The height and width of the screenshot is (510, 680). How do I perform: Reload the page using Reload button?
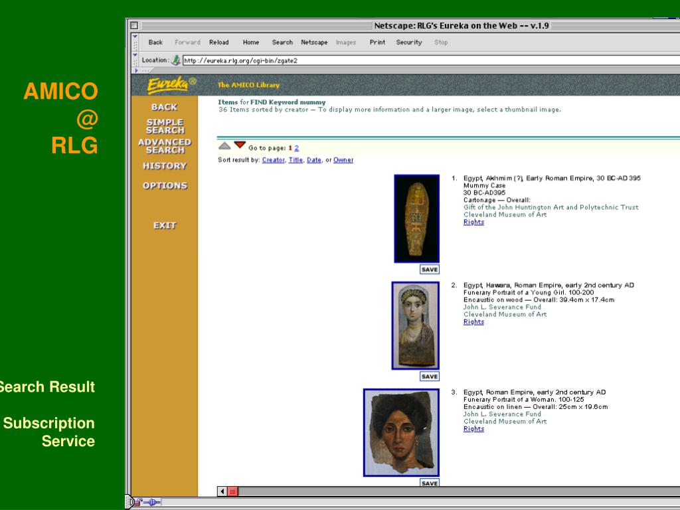point(218,42)
